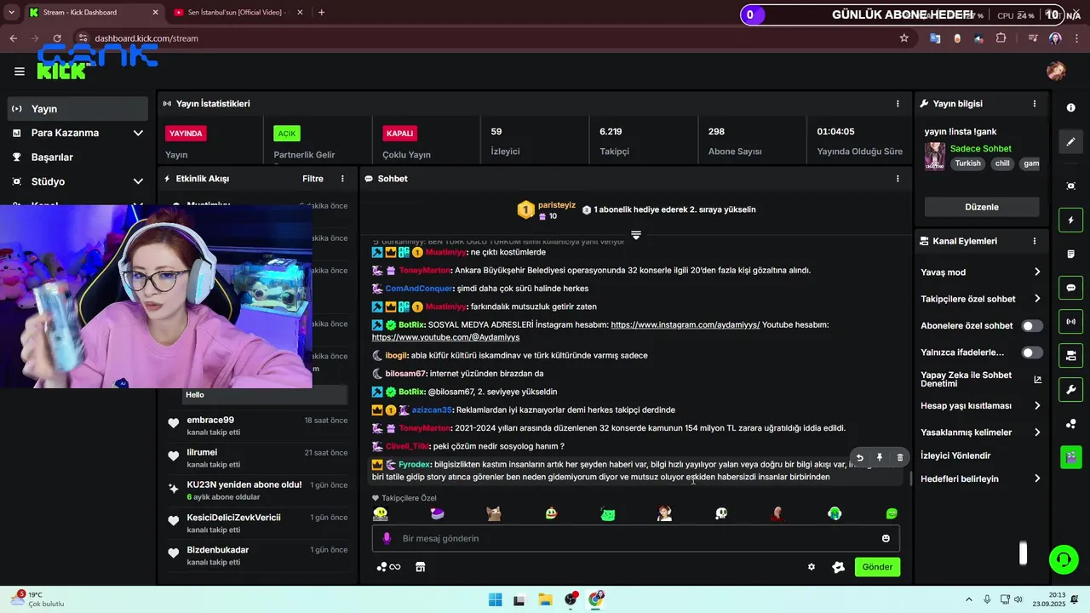Open Sohbet panel three-dot menu
Image resolution: width=1090 pixels, height=613 pixels.
[x=898, y=179]
